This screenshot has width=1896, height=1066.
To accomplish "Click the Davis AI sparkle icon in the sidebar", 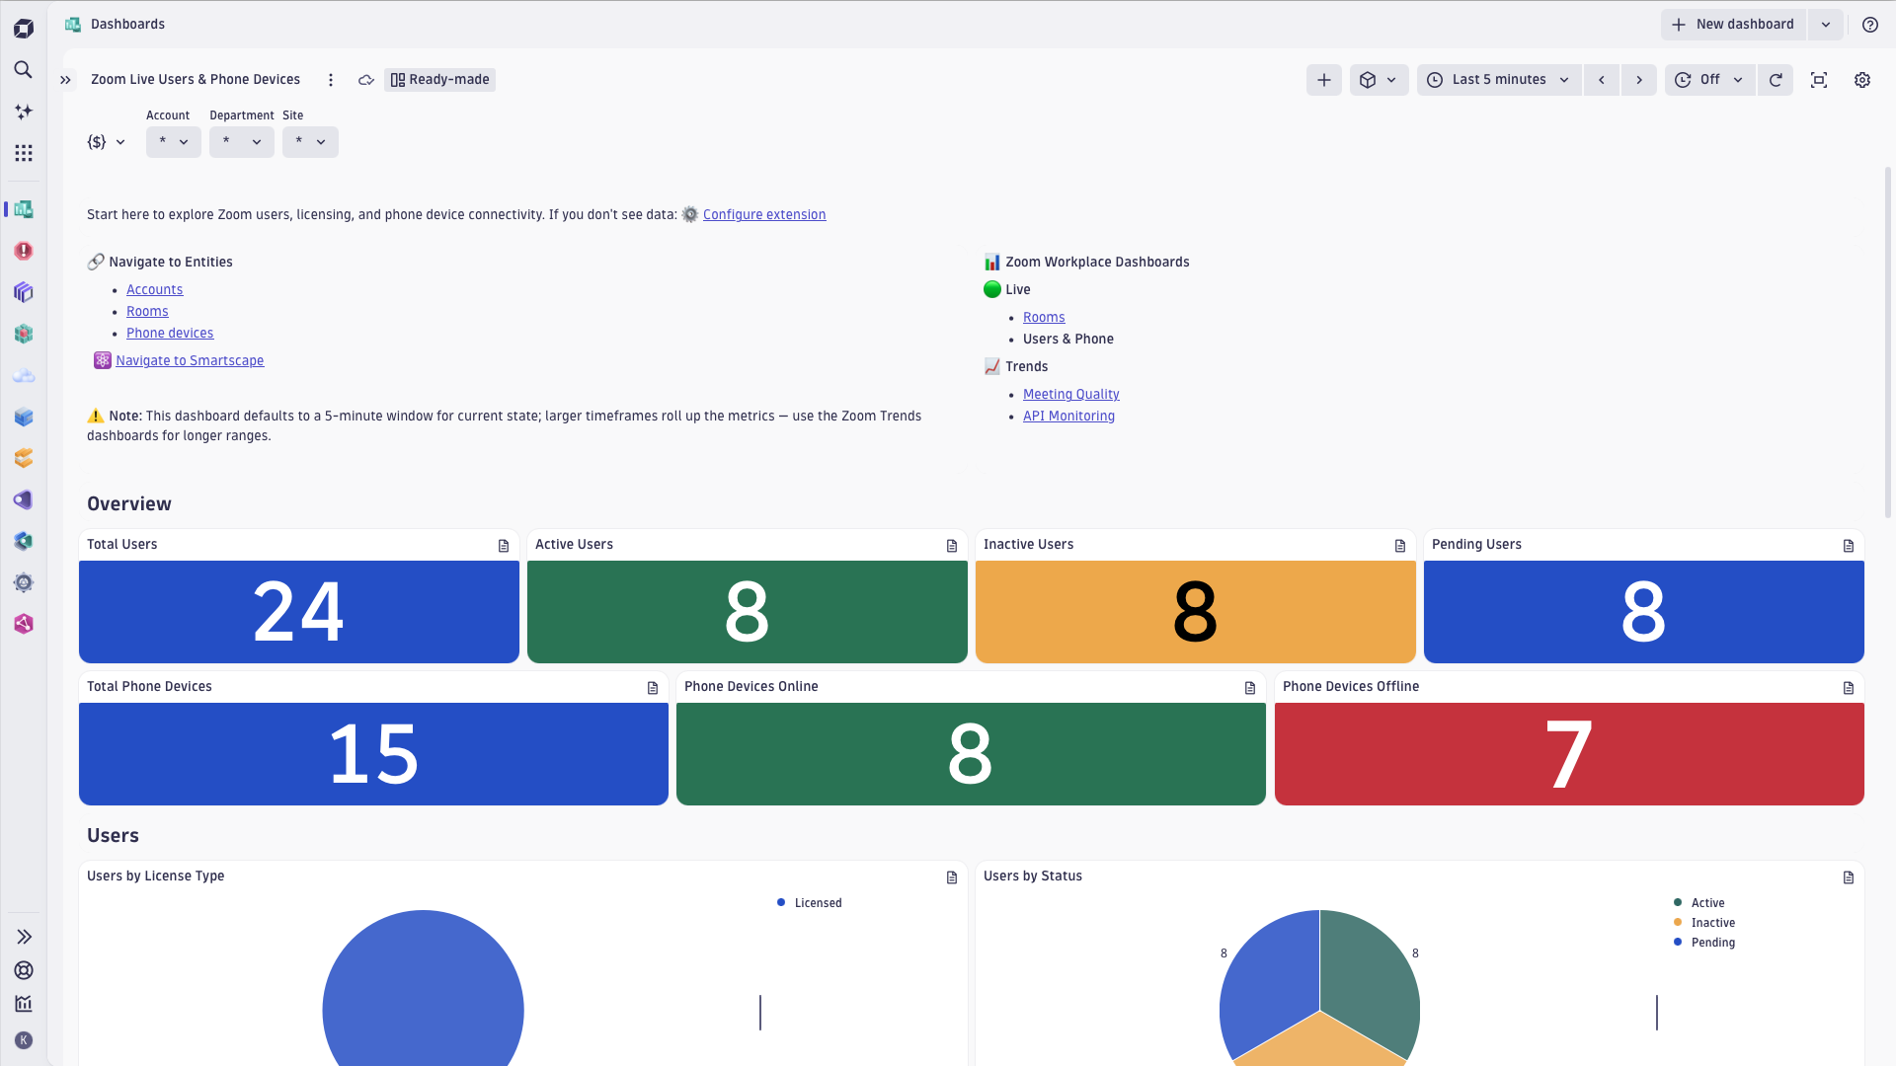I will 24,112.
